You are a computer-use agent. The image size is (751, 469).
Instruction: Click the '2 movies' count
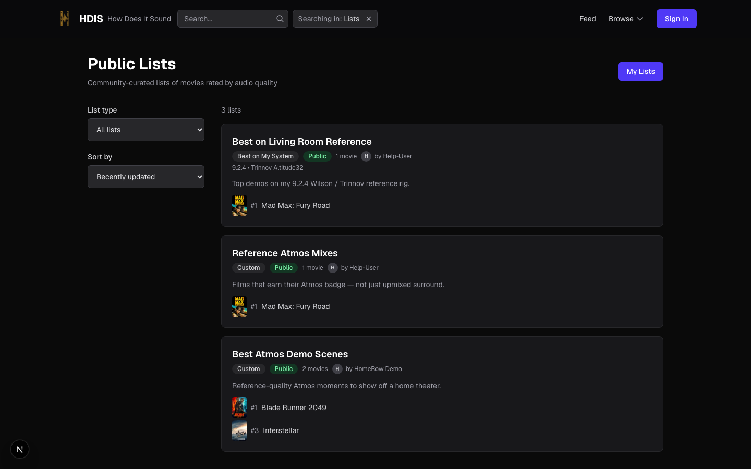(x=315, y=369)
